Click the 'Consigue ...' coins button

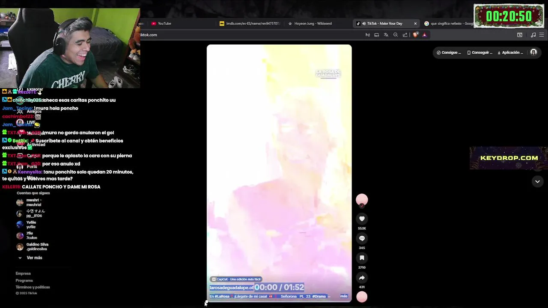449,53
